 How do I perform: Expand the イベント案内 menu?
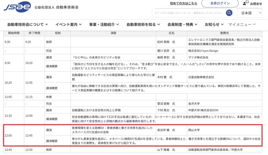[x=68, y=24]
